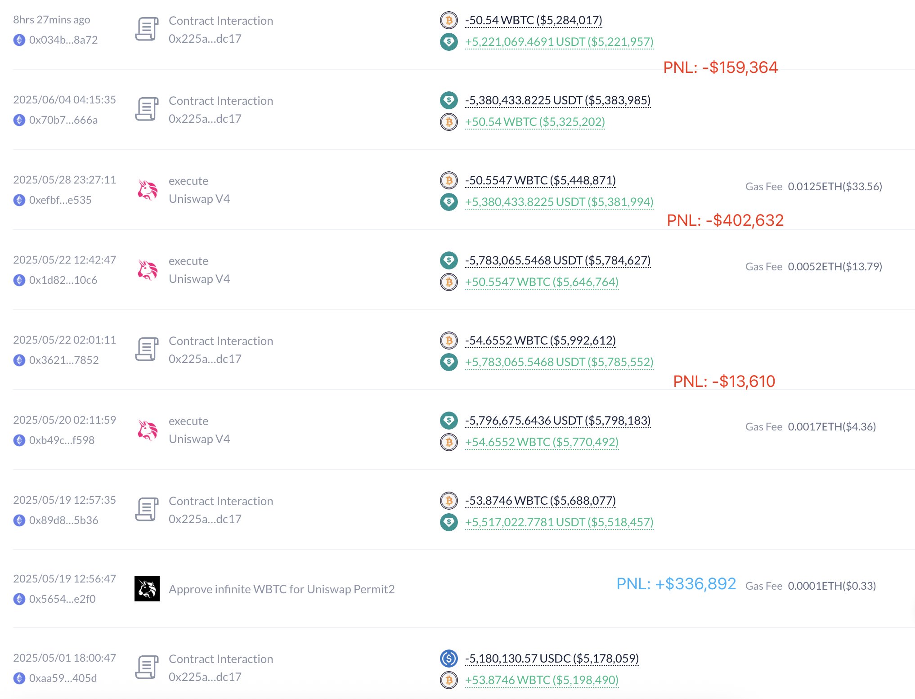Screen dimensions: 915x699
Task: Click +50.5547 WBTC ($5,646,764) amount
Action: point(542,282)
